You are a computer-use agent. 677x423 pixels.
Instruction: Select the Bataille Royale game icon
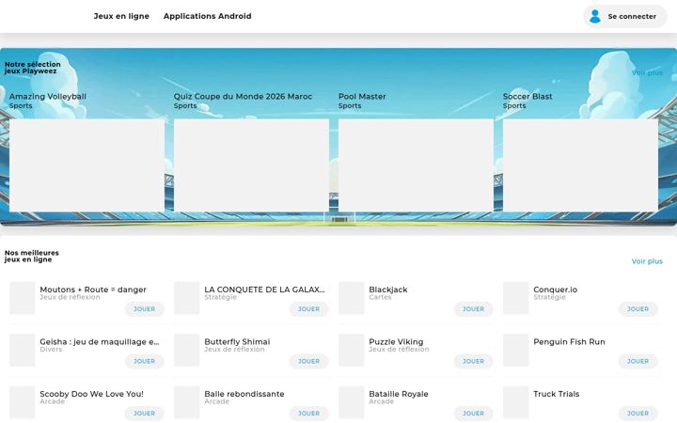pos(351,402)
